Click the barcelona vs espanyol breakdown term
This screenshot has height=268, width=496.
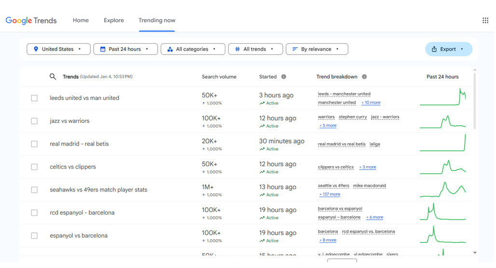[x=340, y=209]
